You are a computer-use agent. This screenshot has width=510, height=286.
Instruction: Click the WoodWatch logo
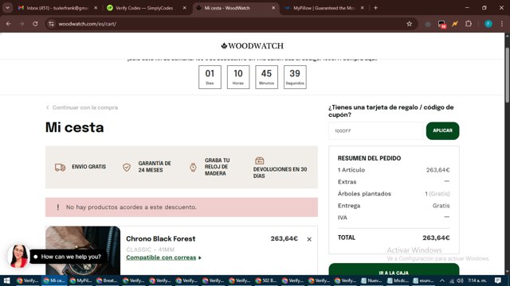click(x=252, y=46)
